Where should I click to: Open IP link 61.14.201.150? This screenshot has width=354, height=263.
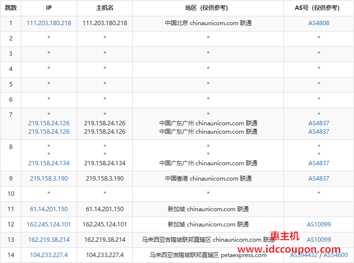(49, 209)
